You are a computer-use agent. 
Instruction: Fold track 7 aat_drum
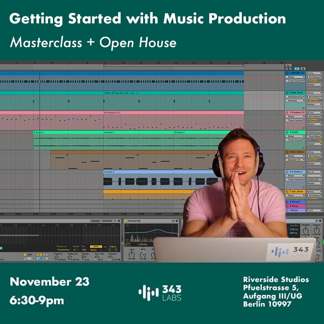[x=287, y=192]
